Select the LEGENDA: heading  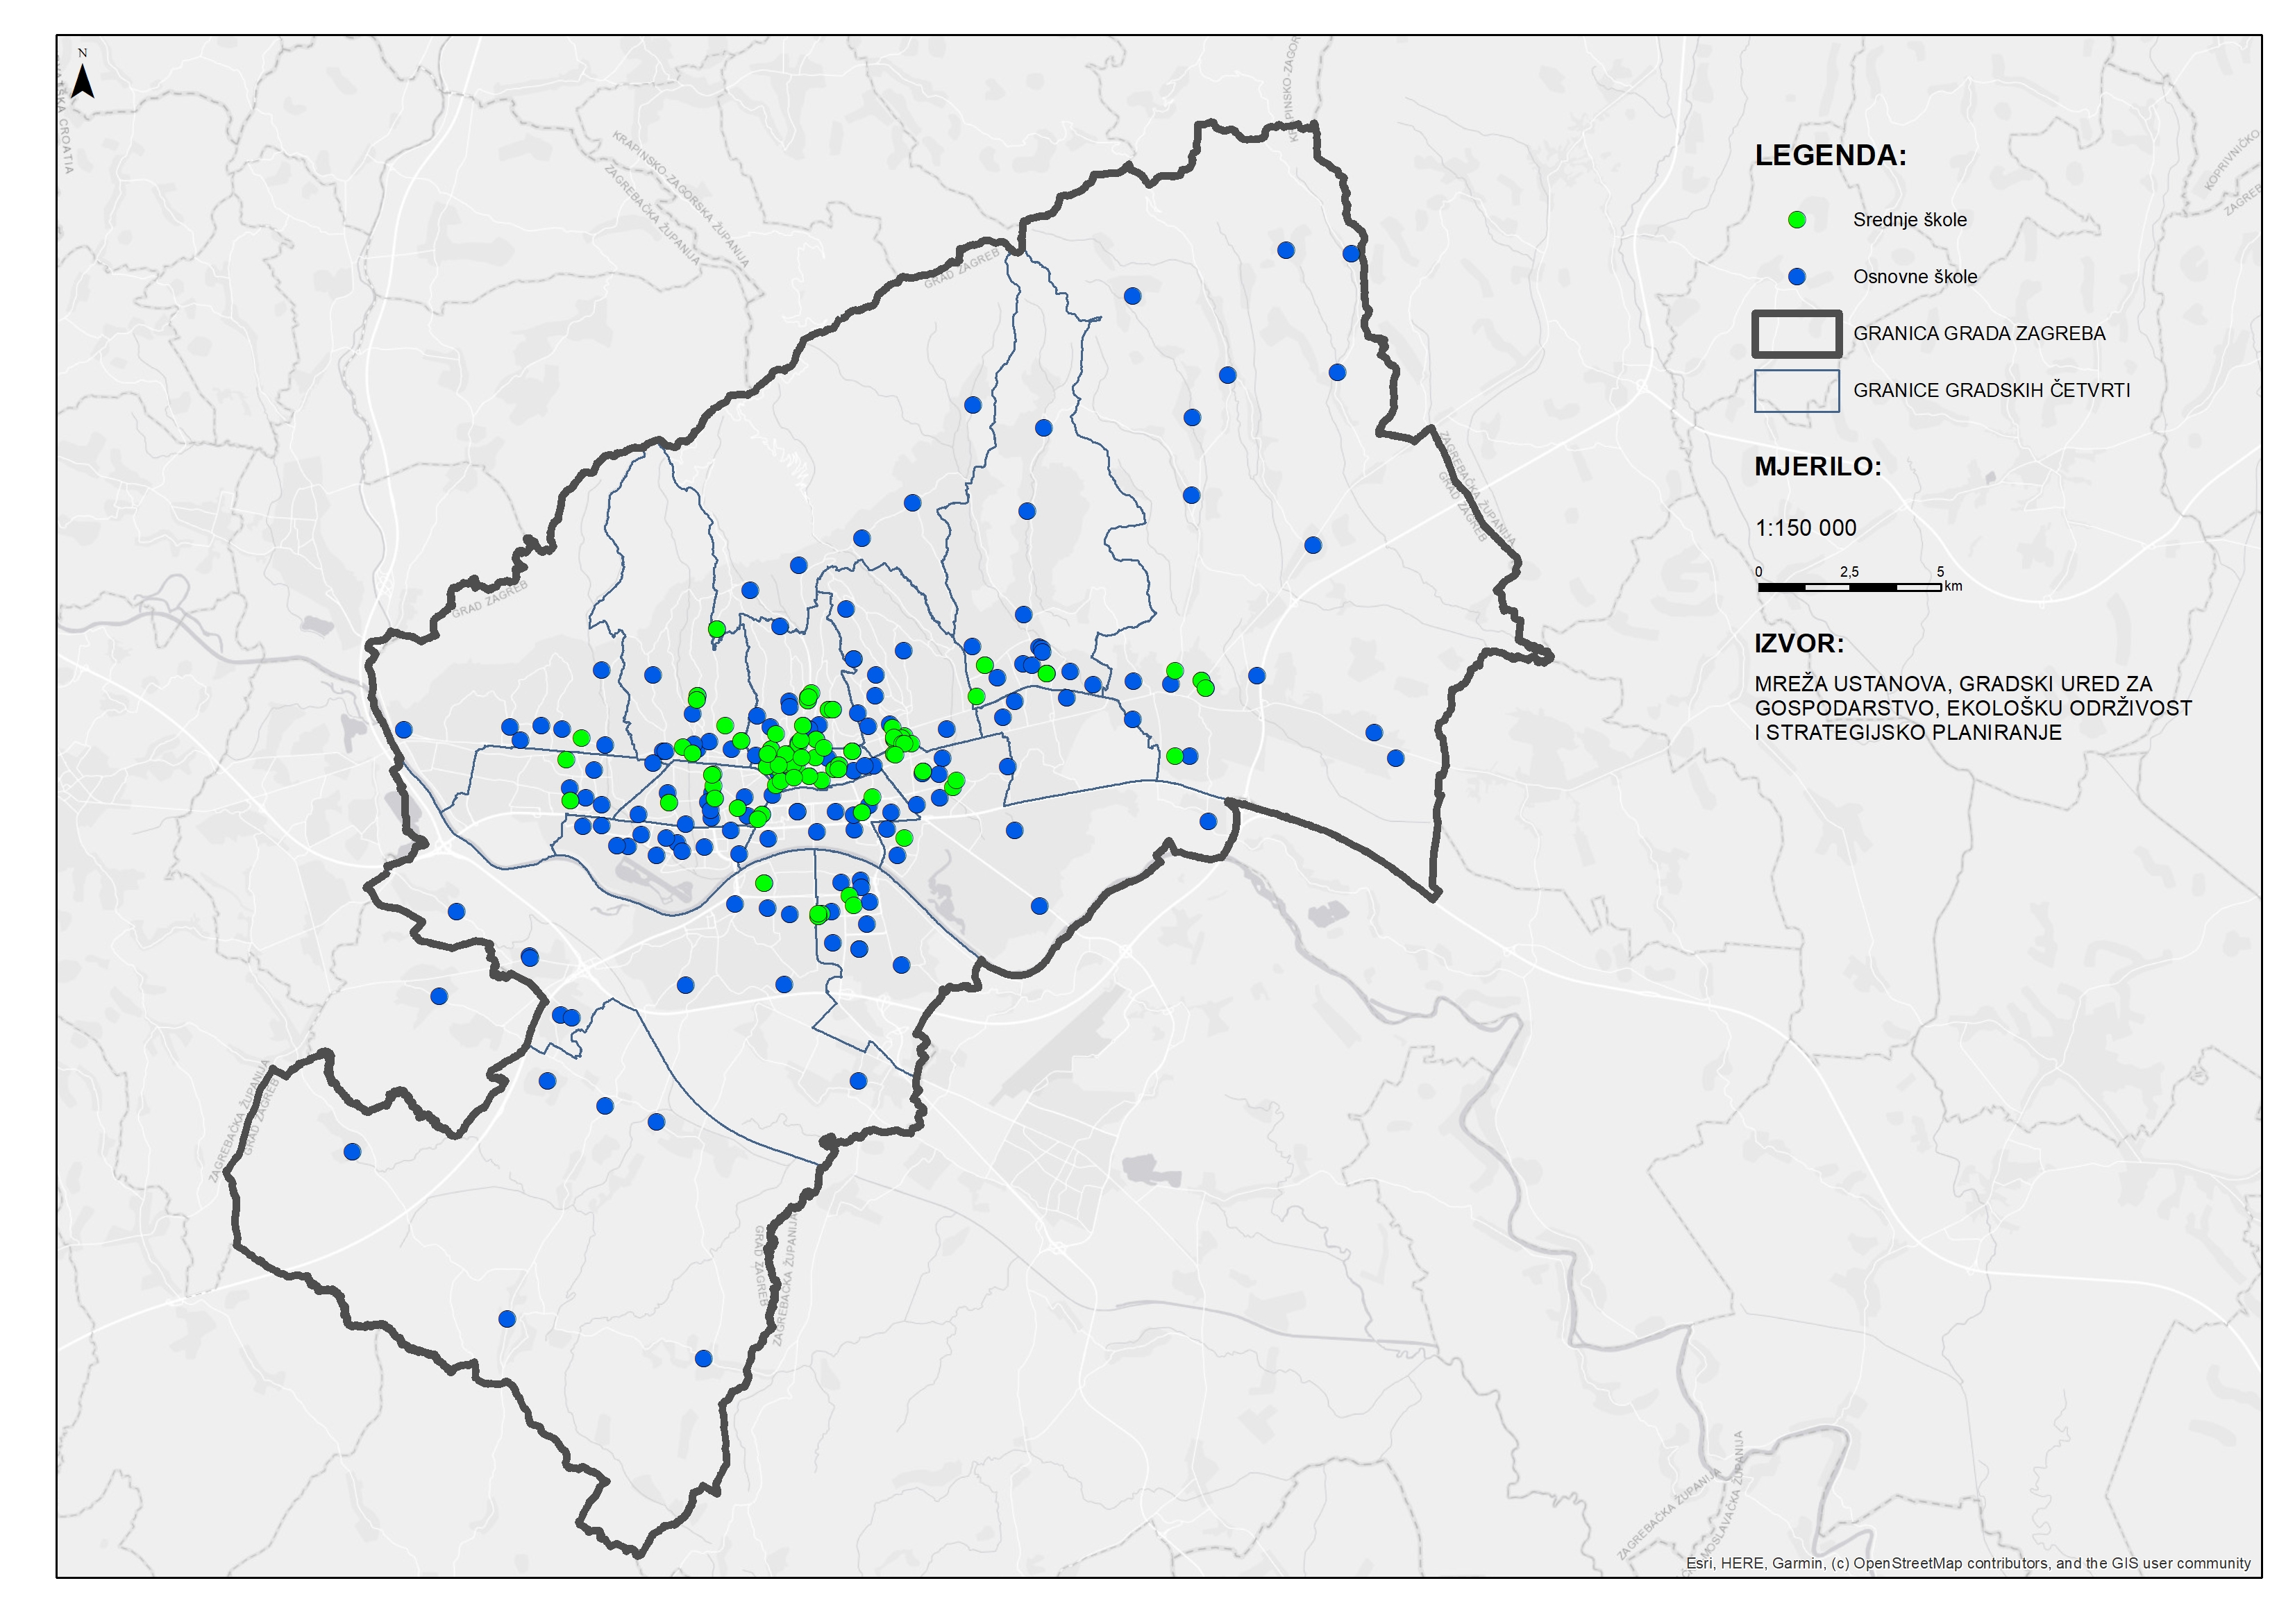[1830, 156]
